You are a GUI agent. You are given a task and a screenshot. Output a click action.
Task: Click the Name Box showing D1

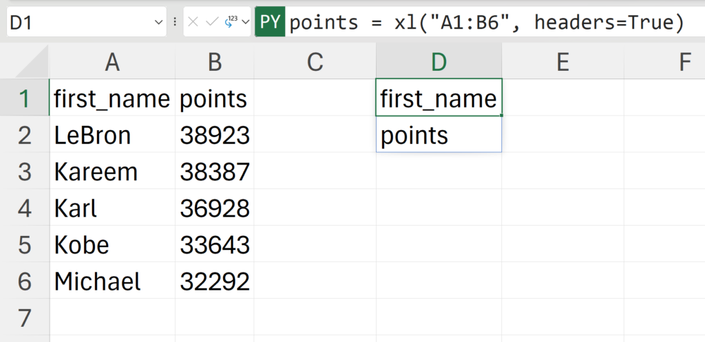coord(76,23)
